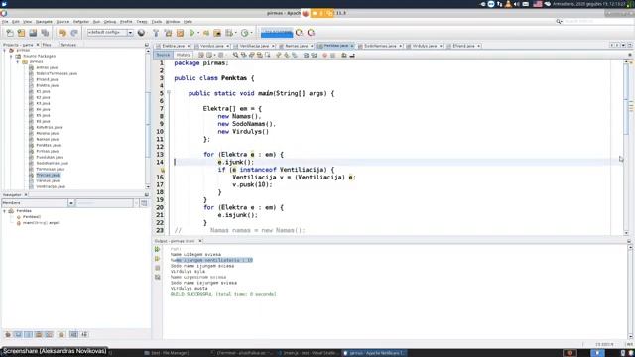
Task: Click the globe browser icon in toolbar
Action: pos(141,33)
